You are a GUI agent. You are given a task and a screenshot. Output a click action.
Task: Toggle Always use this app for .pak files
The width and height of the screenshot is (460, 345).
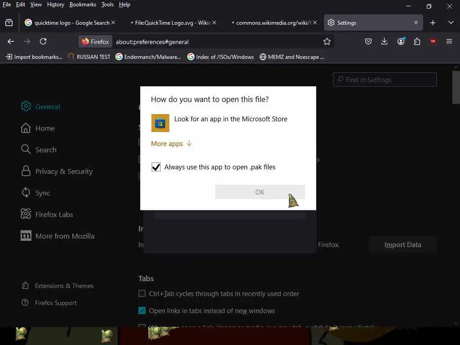(156, 167)
